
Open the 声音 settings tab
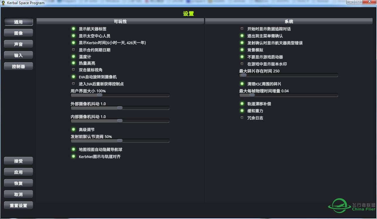coord(18,44)
